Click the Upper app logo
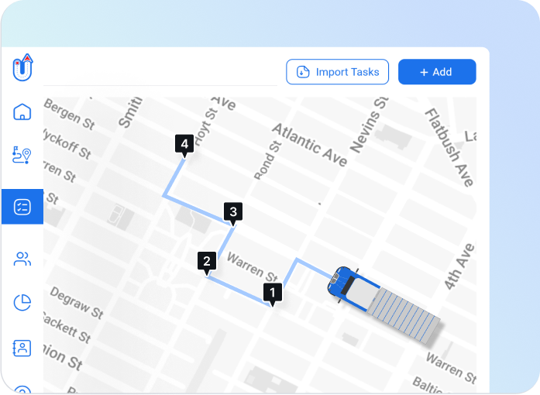This screenshot has width=540, height=395. [22, 67]
